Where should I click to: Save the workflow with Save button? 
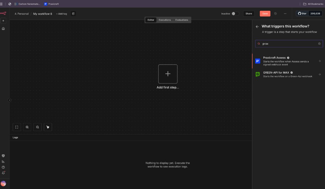[265, 14]
